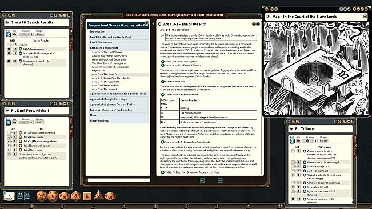The height and width of the screenshot is (209, 372).
Task: Toggle Vis setting in Pit Duel Foes window
Action: tap(14, 123)
